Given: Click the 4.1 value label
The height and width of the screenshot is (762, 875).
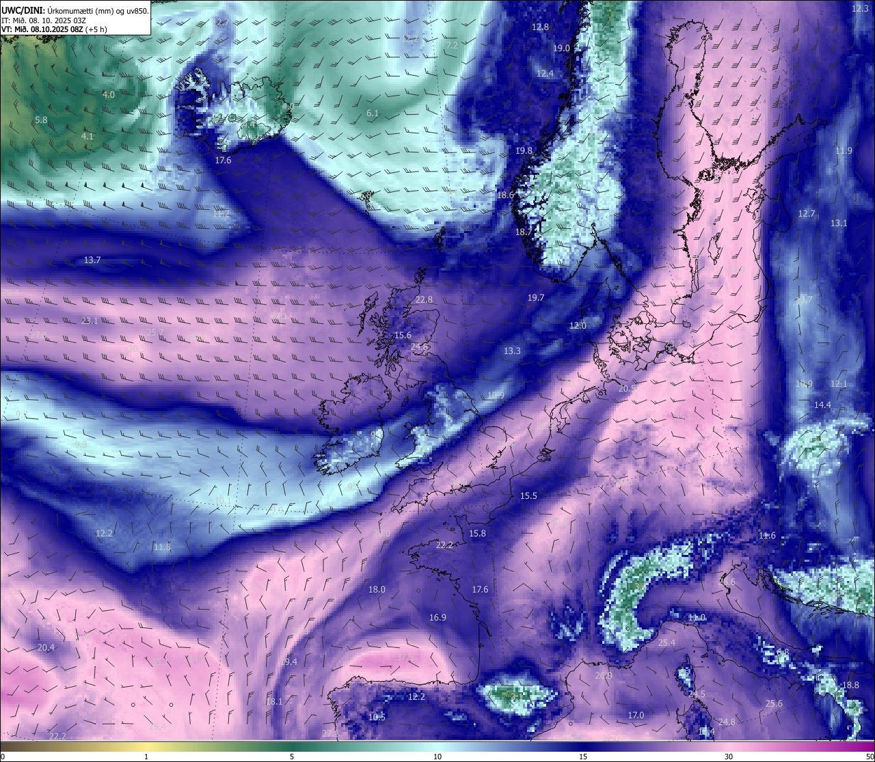Looking at the screenshot, I should [87, 136].
